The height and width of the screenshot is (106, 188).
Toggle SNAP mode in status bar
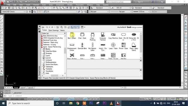coord(35,99)
